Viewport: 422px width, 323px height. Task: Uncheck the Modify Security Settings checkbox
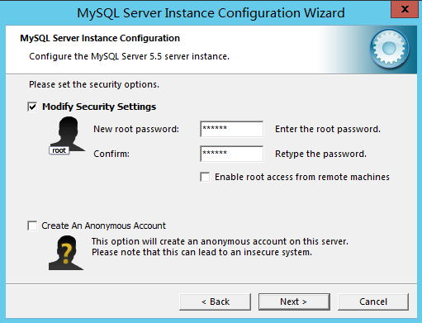coord(32,107)
